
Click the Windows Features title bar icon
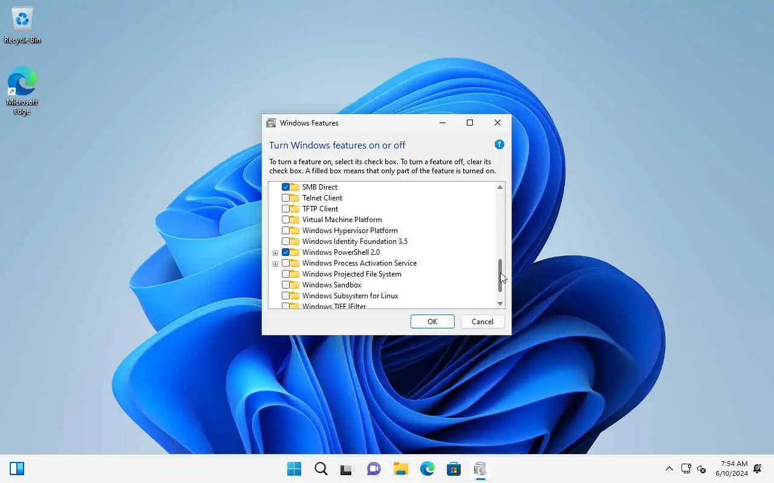272,123
